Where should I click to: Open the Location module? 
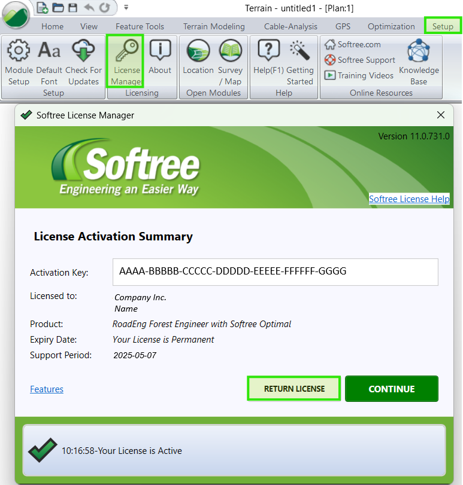coord(198,57)
